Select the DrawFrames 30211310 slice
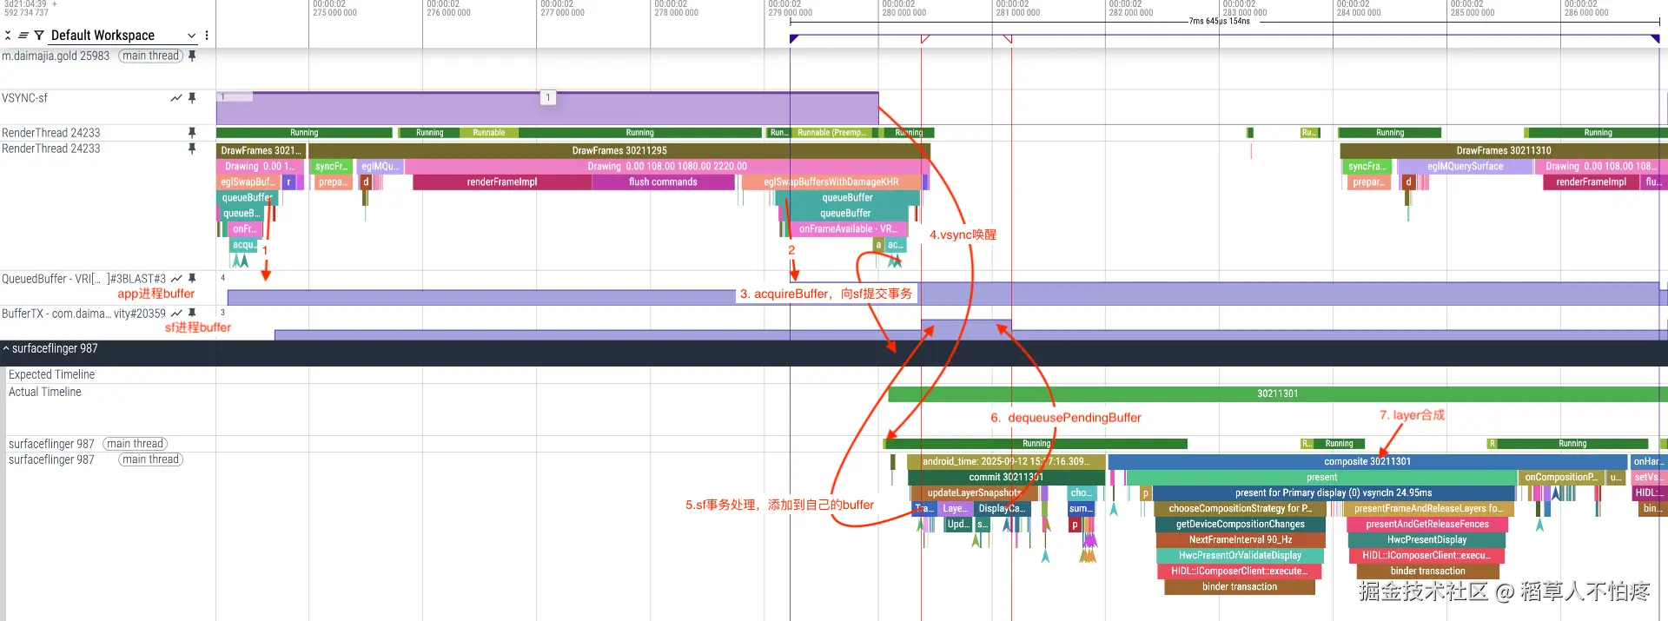The height and width of the screenshot is (621, 1668). pos(1504,150)
